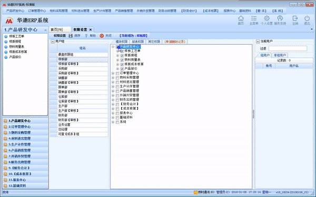Screen dimensions: 316x197
Task: Check the 订单管理中心 permission checkbox
Action: [117, 74]
